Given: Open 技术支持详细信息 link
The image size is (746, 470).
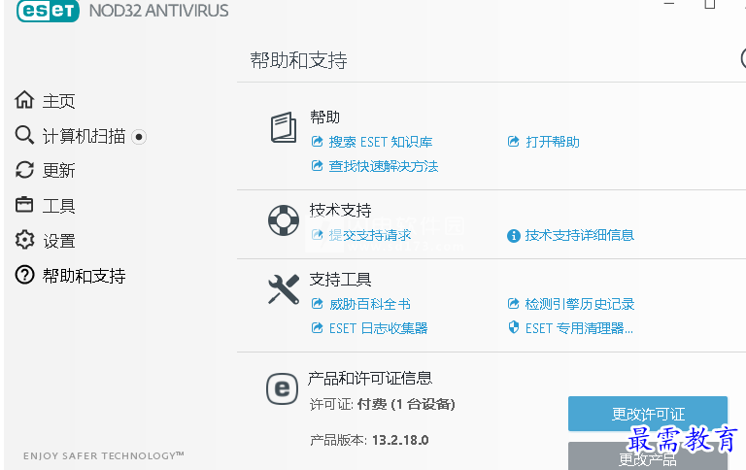Looking at the screenshot, I should tap(580, 235).
